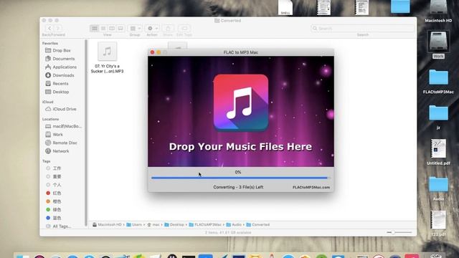Open Untitled.pdf on desktop
Image resolution: width=459 pixels, height=258 pixels.
pos(438,152)
